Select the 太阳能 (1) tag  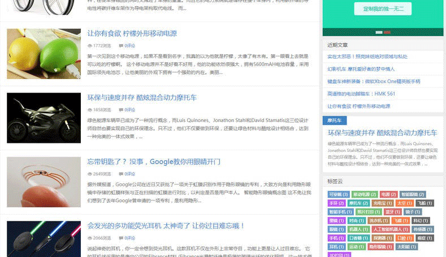pos(406,247)
